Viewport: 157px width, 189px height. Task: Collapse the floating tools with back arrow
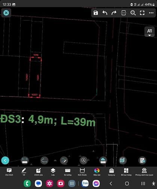pos(5,160)
